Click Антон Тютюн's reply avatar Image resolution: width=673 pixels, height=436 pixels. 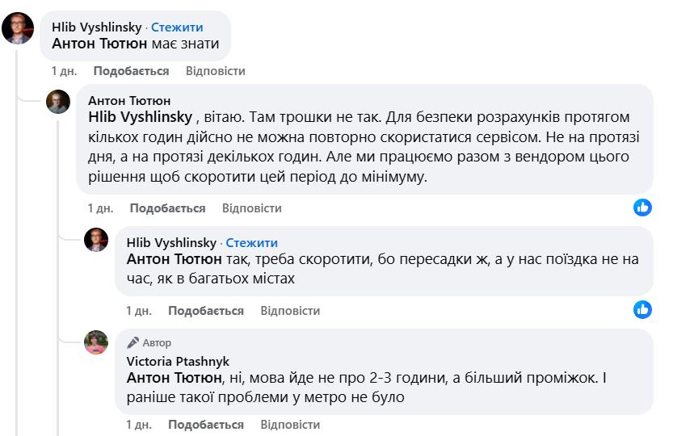coord(58,103)
